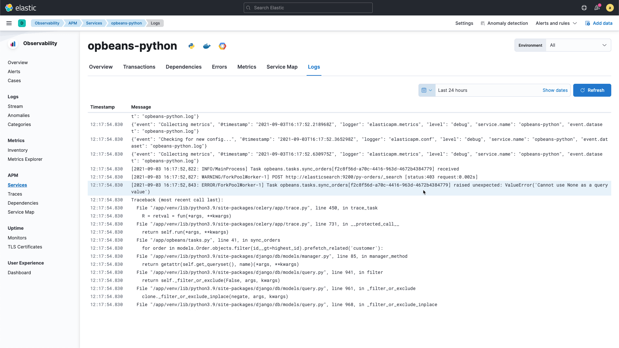
Task: Switch to the Overview tab
Action: pos(101,67)
